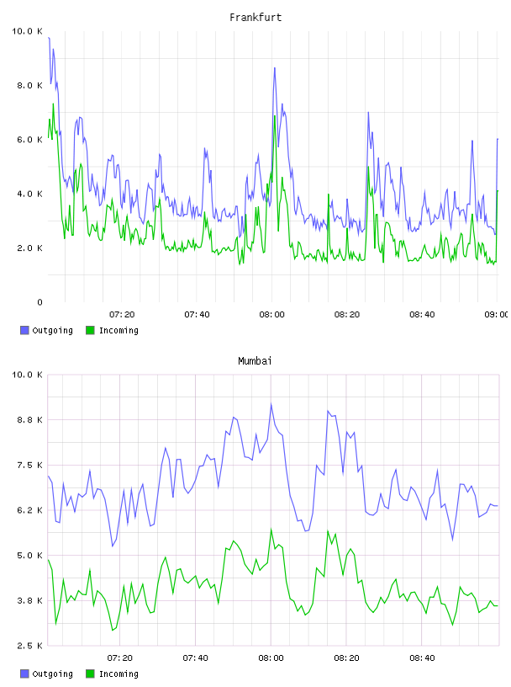Click the Incoming legend label under Mumbai
The image size is (511, 687).
[x=119, y=674]
